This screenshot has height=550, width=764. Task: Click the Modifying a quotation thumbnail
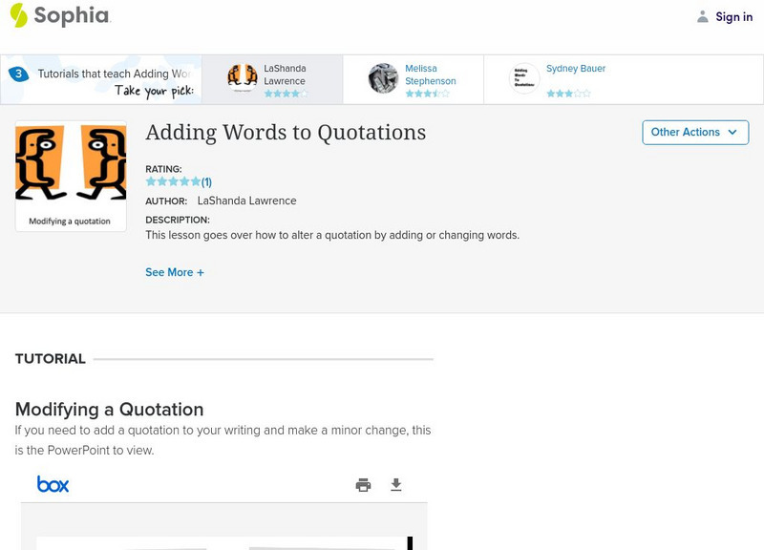[71, 176]
